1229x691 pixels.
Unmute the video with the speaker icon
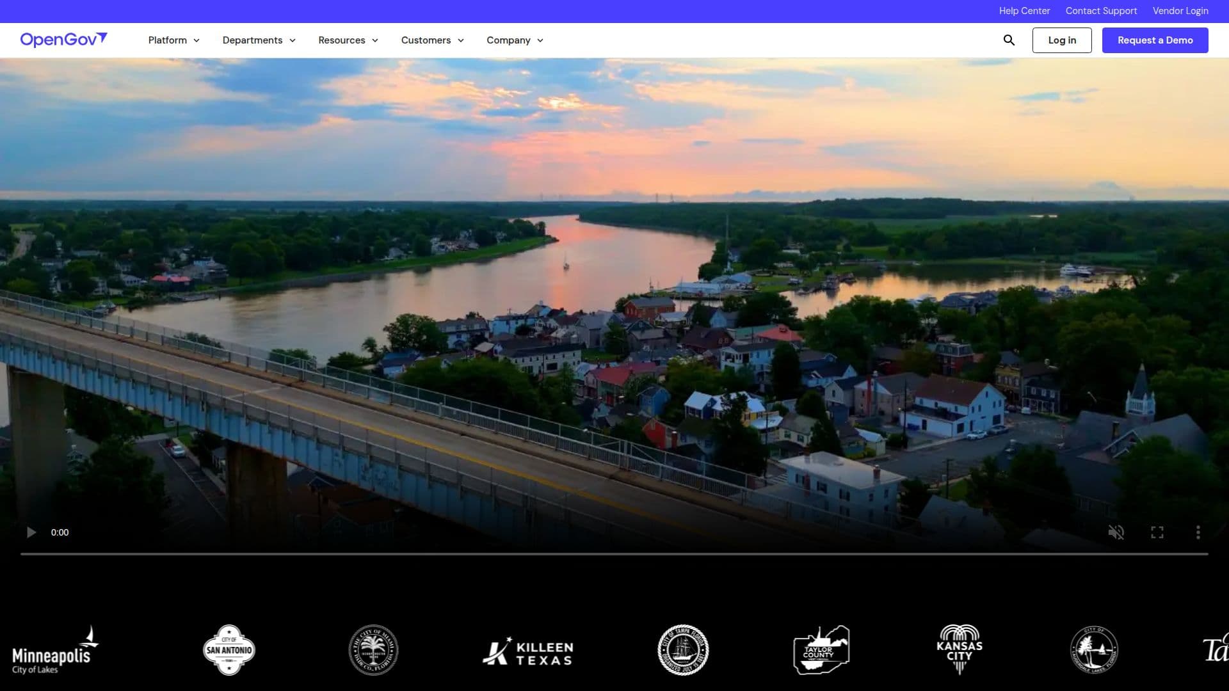click(x=1116, y=532)
